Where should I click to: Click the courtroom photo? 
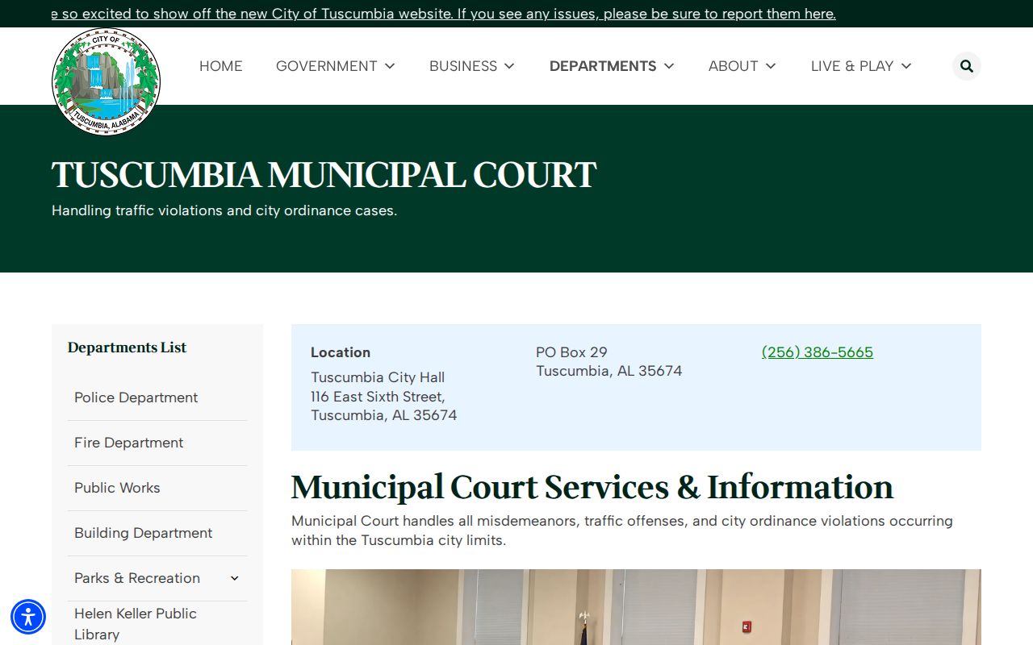[x=636, y=607]
